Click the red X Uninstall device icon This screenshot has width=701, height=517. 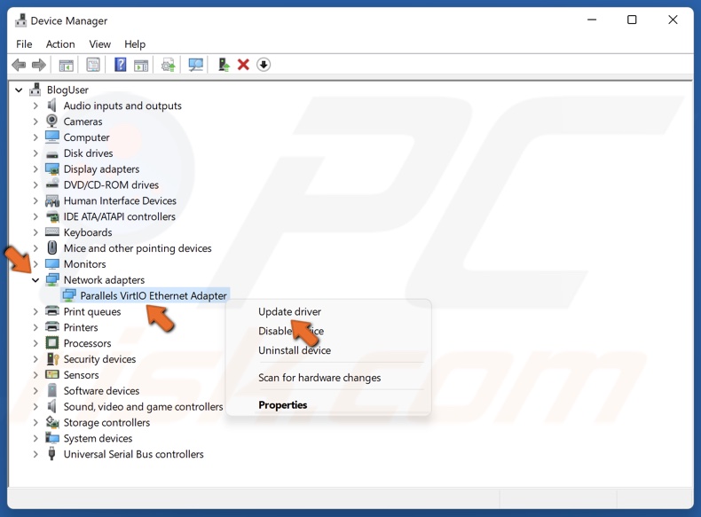tap(243, 65)
